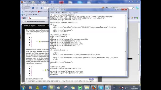This screenshot has width=161, height=90.
Task: Open Вид menu in Notepad
Action: click(x=70, y=13)
